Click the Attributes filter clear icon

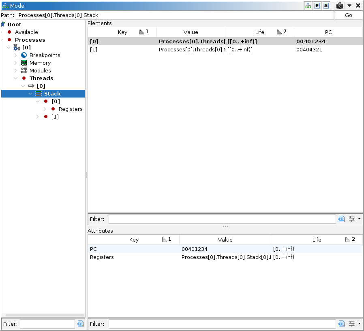point(341,324)
